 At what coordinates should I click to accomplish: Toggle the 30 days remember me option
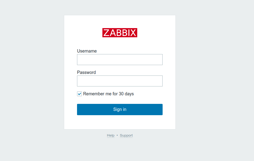point(79,94)
